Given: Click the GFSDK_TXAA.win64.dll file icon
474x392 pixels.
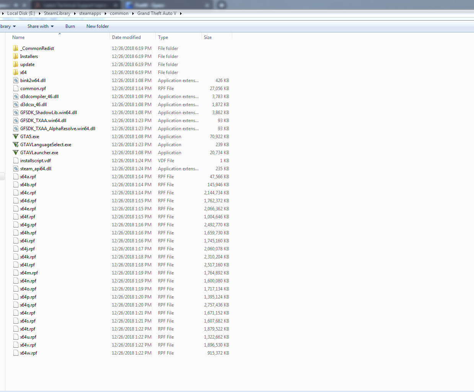Looking at the screenshot, I should point(16,120).
